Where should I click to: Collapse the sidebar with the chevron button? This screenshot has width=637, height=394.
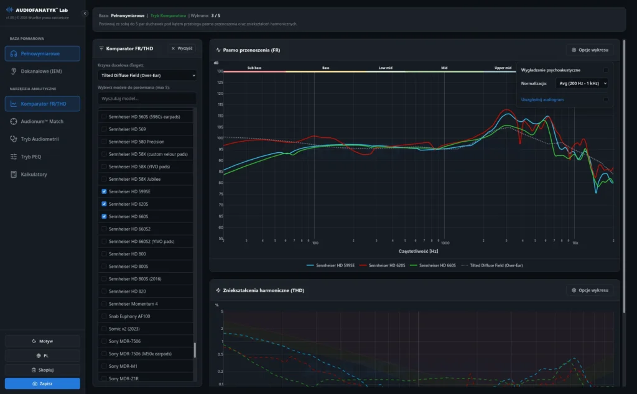(85, 14)
